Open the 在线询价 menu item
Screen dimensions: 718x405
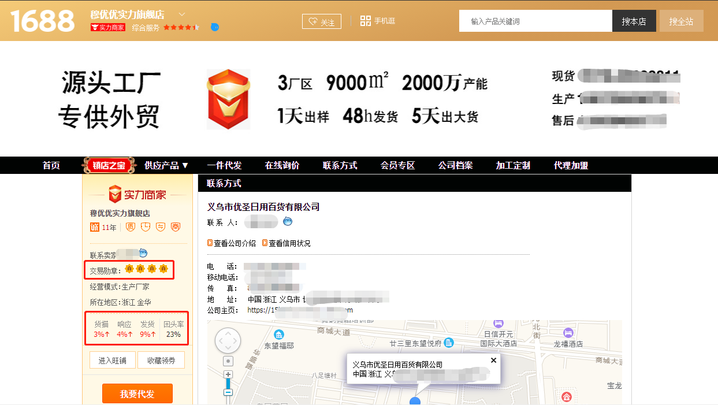pyautogui.click(x=282, y=165)
